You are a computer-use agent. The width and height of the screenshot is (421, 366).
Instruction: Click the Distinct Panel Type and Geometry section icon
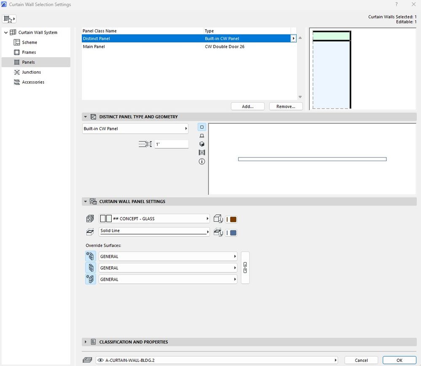(x=94, y=117)
